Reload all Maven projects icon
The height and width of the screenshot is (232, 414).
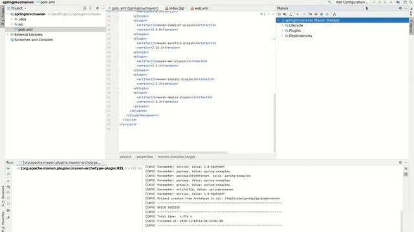tap(279, 14)
